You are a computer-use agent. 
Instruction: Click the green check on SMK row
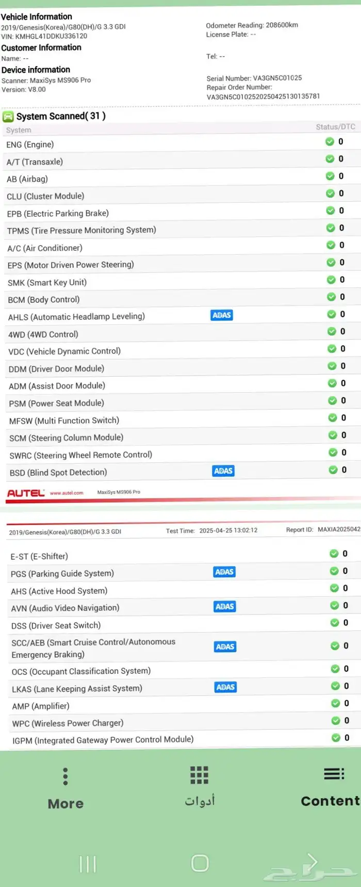[x=332, y=280]
